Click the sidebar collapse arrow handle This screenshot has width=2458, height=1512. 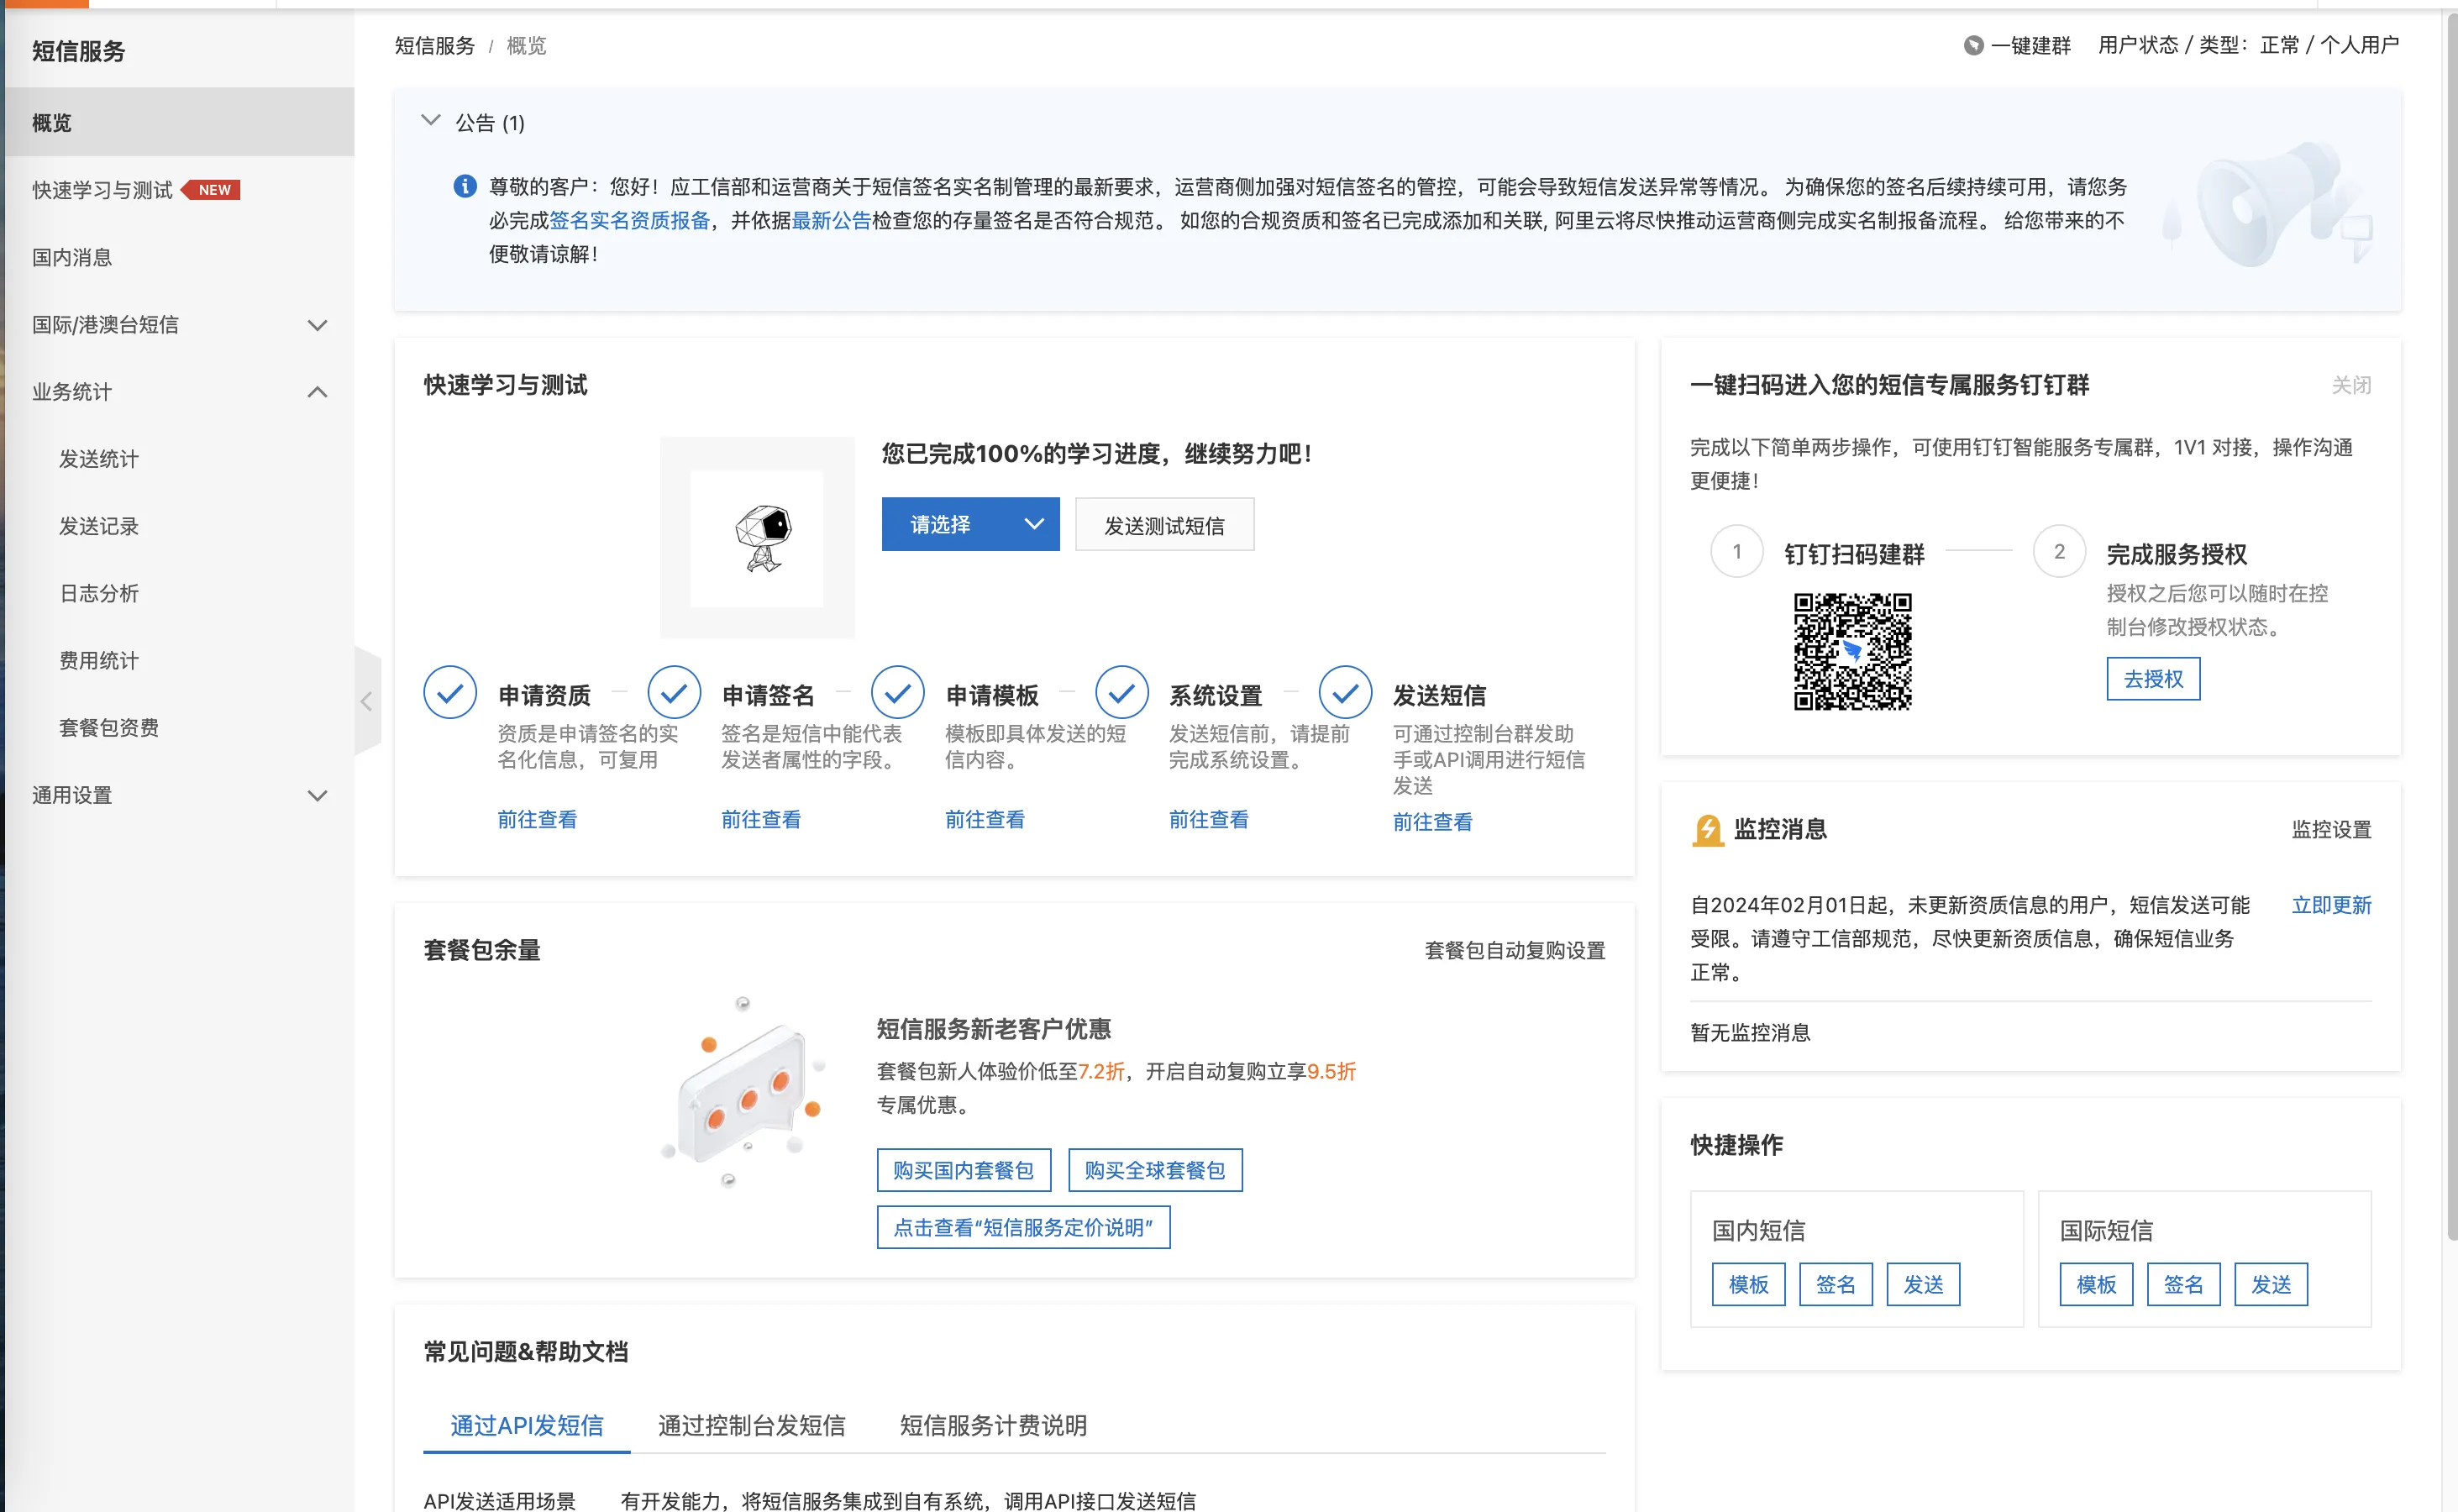click(367, 702)
